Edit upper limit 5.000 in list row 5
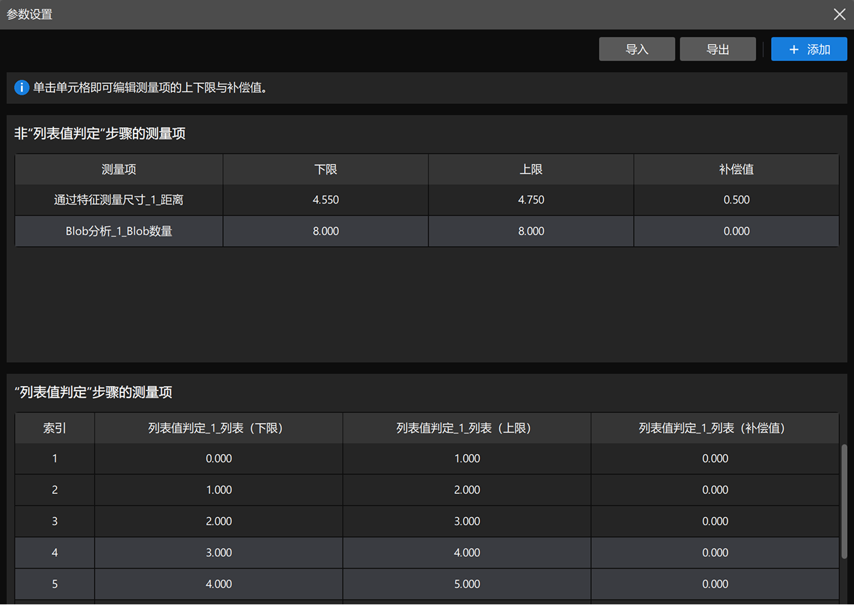This screenshot has height=605, width=854. 466,584
